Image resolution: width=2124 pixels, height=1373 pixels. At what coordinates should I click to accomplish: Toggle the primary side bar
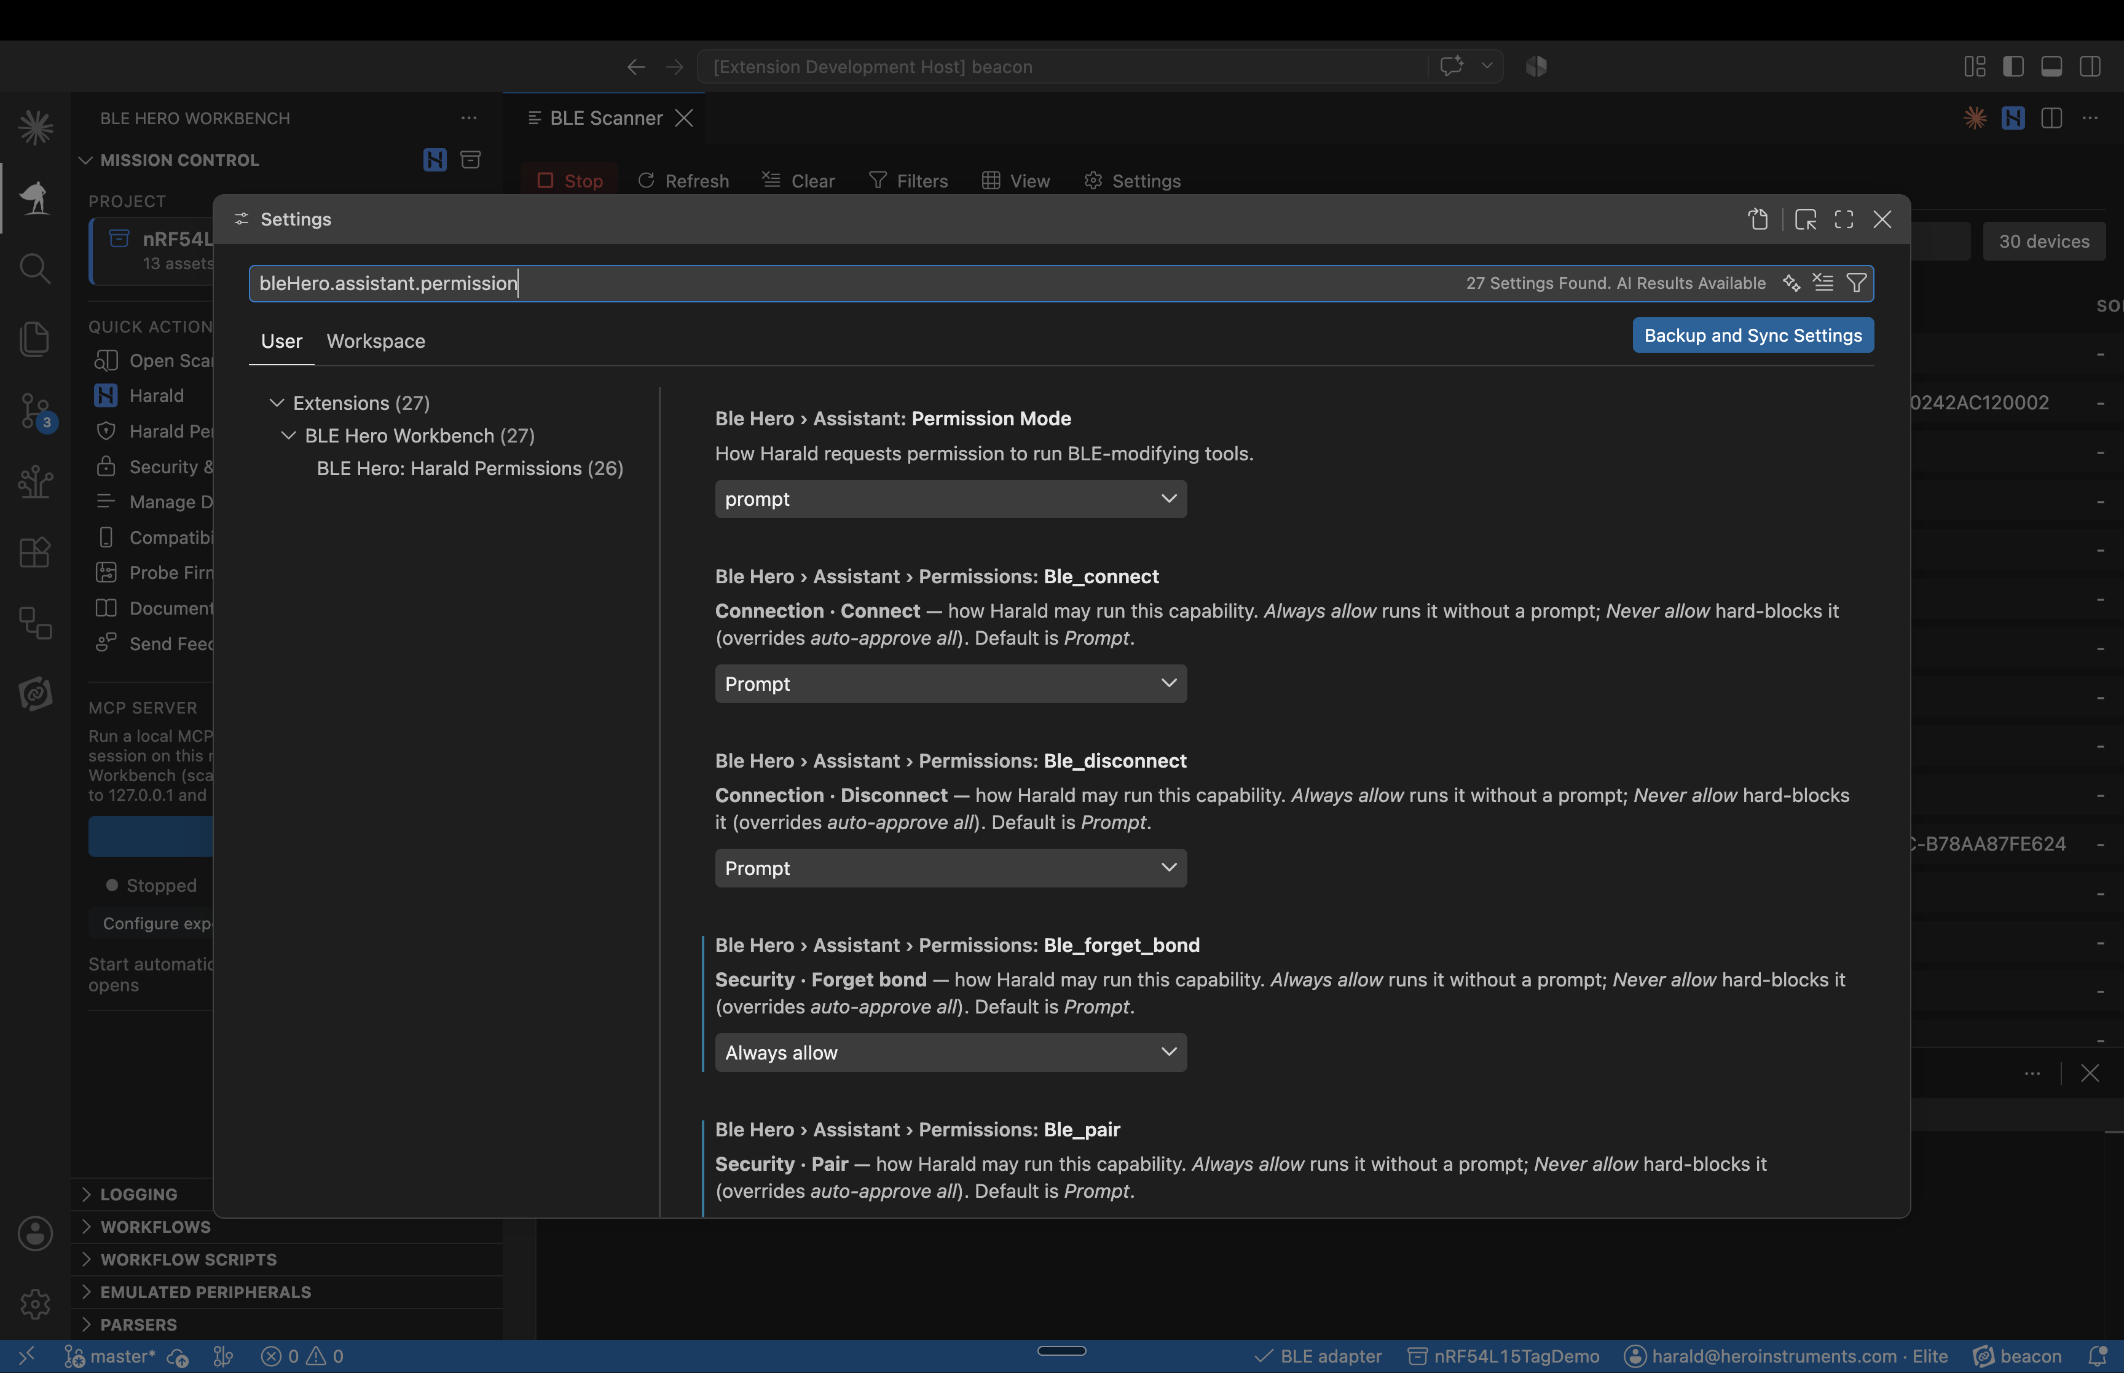[2013, 67]
